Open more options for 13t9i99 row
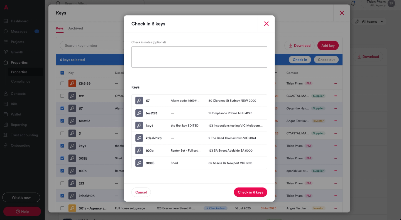The image size is (401, 220). tap(335, 83)
